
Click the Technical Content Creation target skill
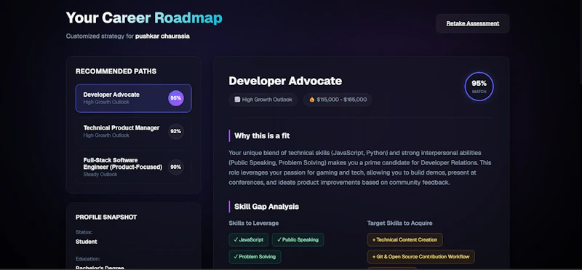click(x=405, y=240)
